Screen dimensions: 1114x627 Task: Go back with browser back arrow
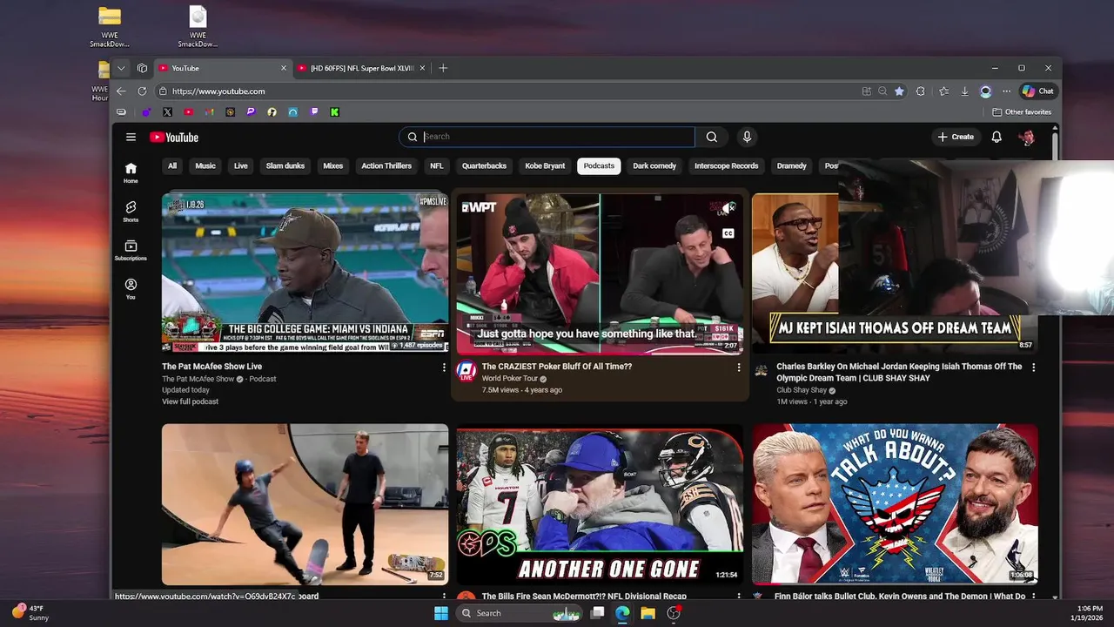coord(121,91)
